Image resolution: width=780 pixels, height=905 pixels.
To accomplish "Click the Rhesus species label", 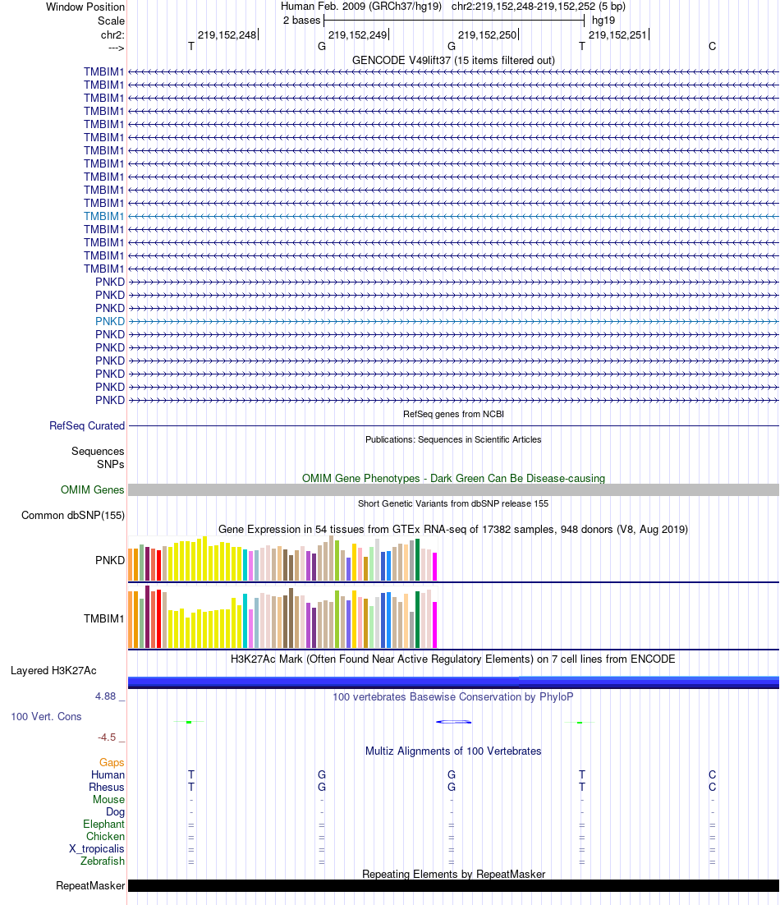I will pyautogui.click(x=107, y=788).
